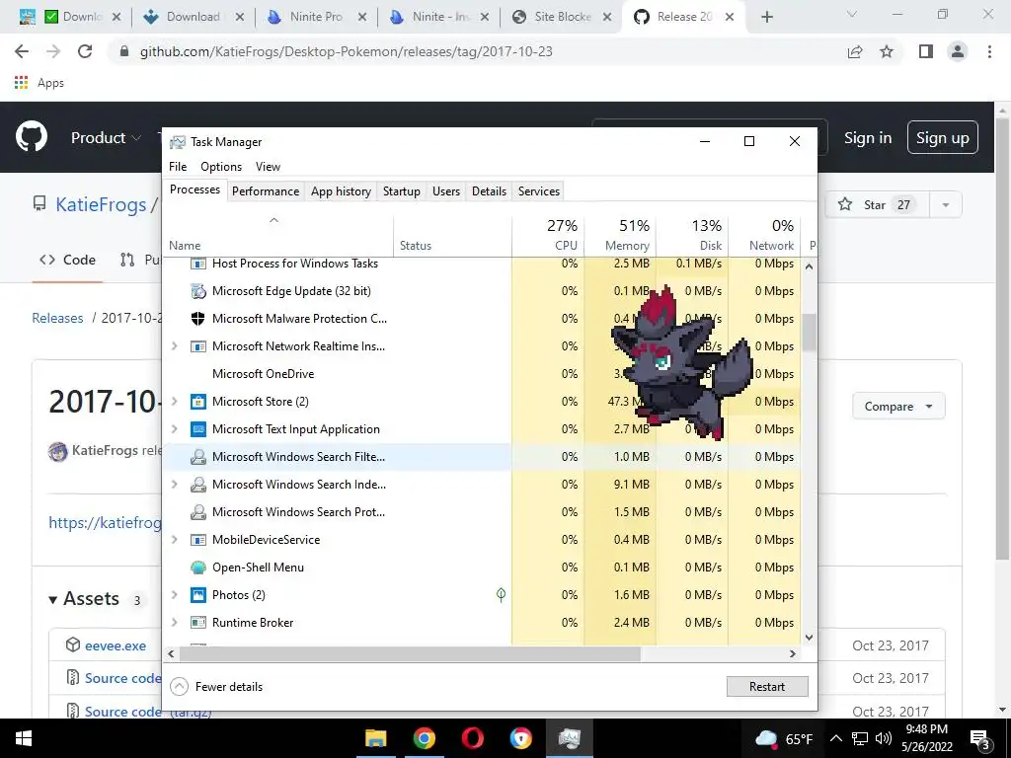Click the GitHub Sign up button
The height and width of the screenshot is (758, 1011).
[x=943, y=138]
